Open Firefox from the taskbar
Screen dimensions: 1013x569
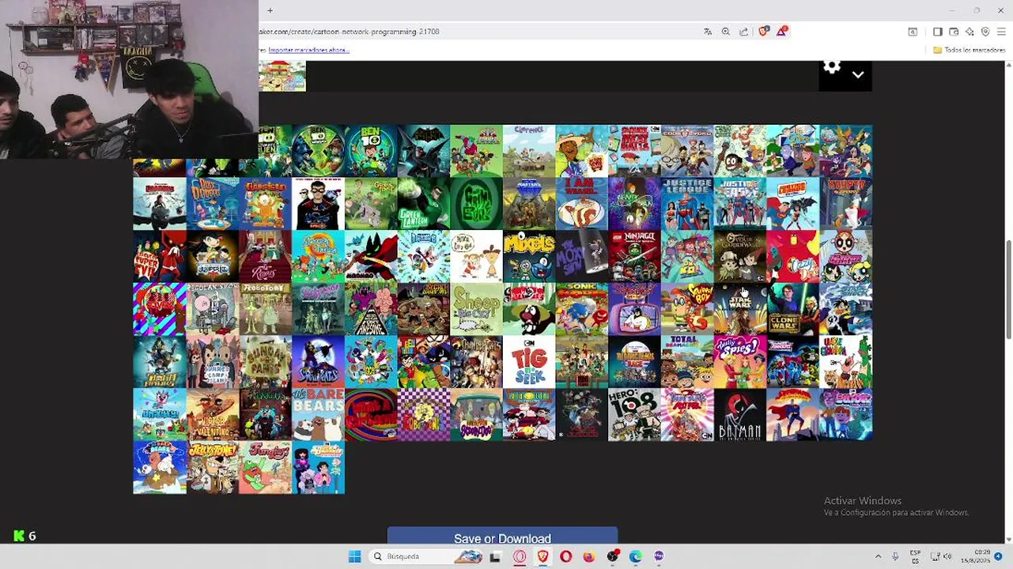tap(588, 556)
